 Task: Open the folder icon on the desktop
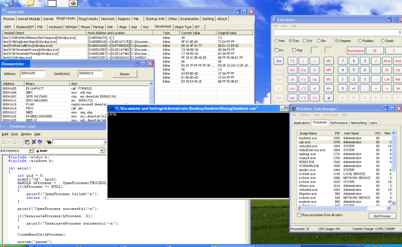pos(30,3)
